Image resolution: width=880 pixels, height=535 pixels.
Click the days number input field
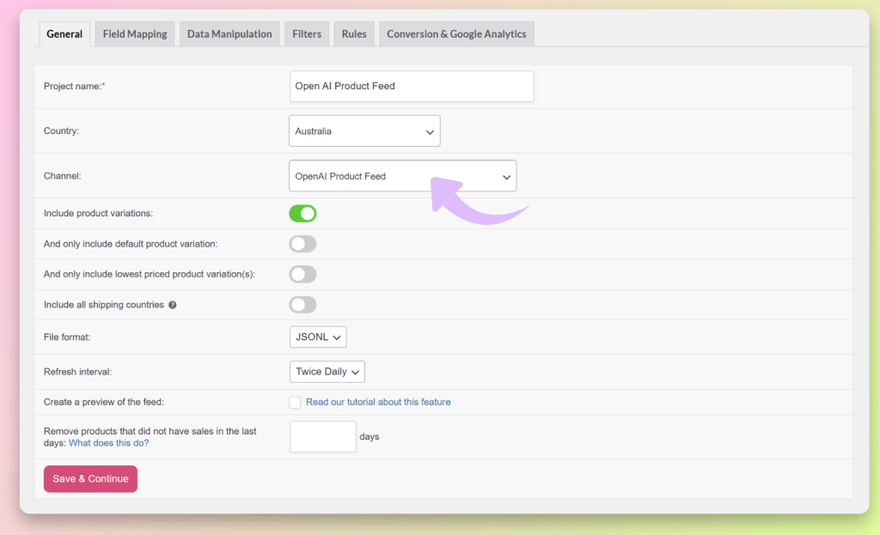[322, 436]
